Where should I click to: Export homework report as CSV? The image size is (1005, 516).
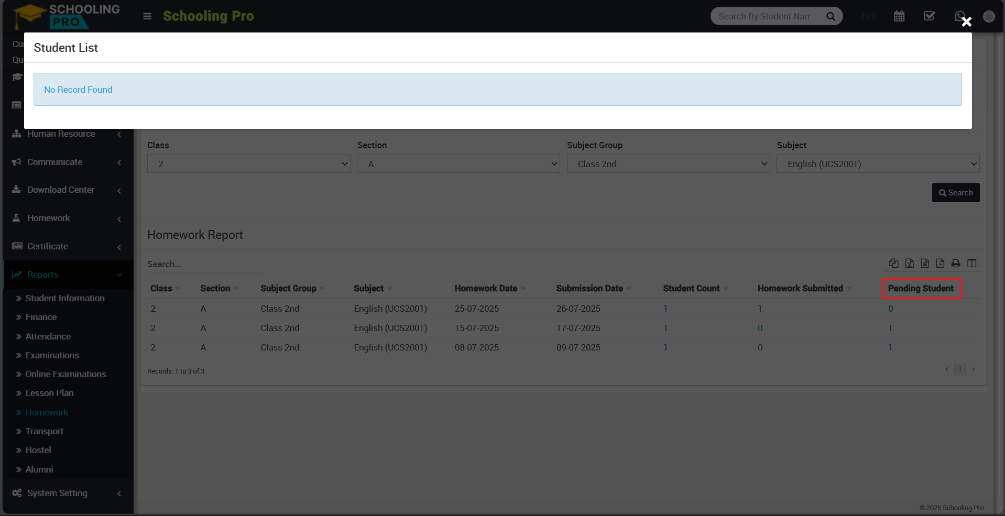click(925, 264)
